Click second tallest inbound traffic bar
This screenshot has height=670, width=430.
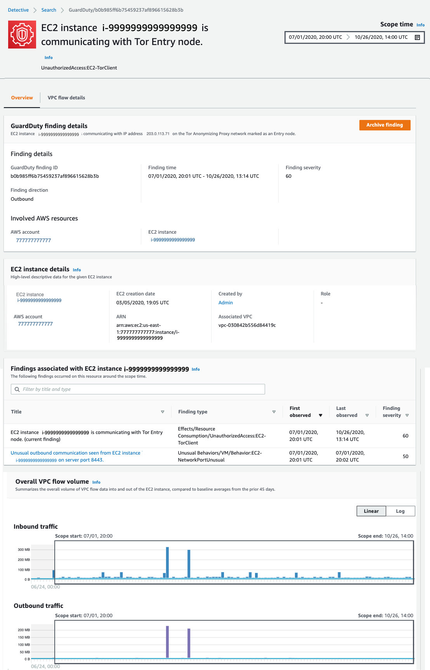click(x=189, y=564)
